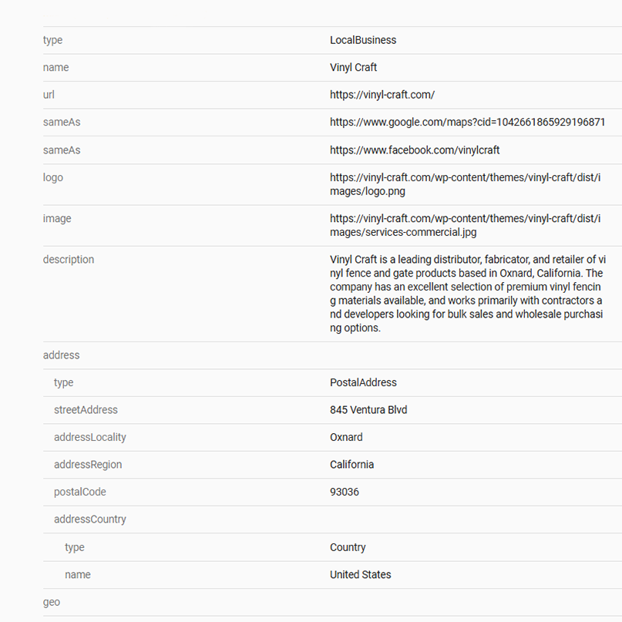
Task: Click the PostalAddress type value
Action: tap(363, 383)
